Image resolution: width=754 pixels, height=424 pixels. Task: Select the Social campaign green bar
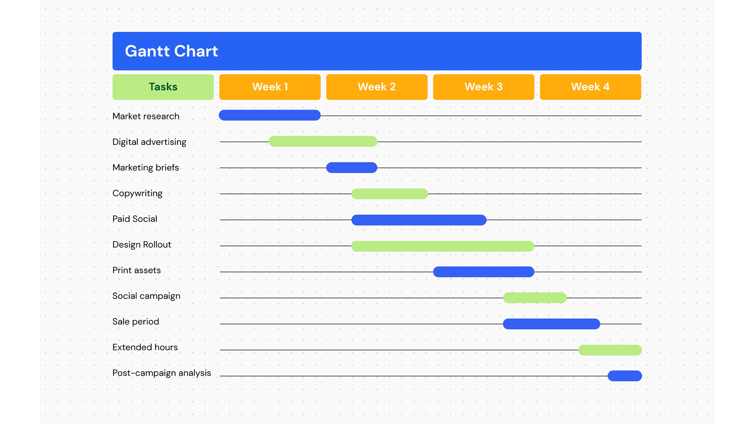534,298
